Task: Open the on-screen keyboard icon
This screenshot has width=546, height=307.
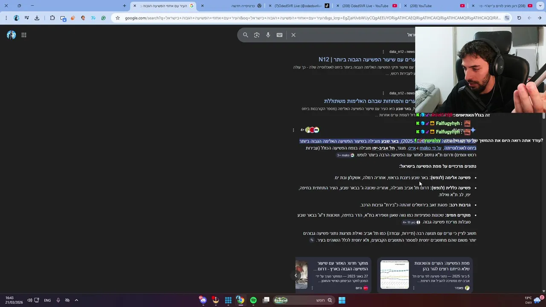Action: pos(279,35)
